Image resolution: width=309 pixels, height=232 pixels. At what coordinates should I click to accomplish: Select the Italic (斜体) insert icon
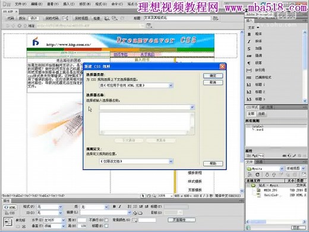click(x=249, y=41)
